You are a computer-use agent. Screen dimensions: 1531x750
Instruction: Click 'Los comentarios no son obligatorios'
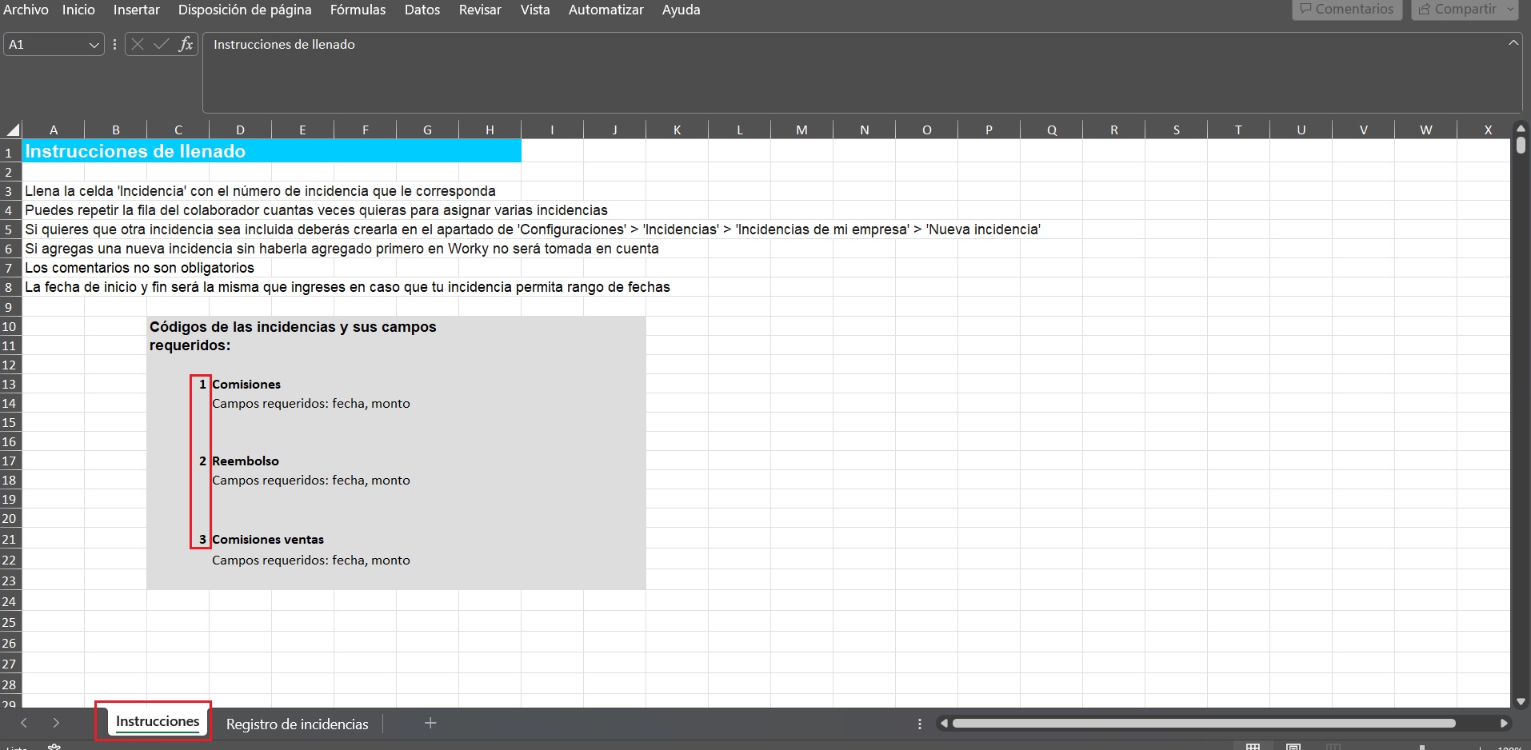[139, 268]
